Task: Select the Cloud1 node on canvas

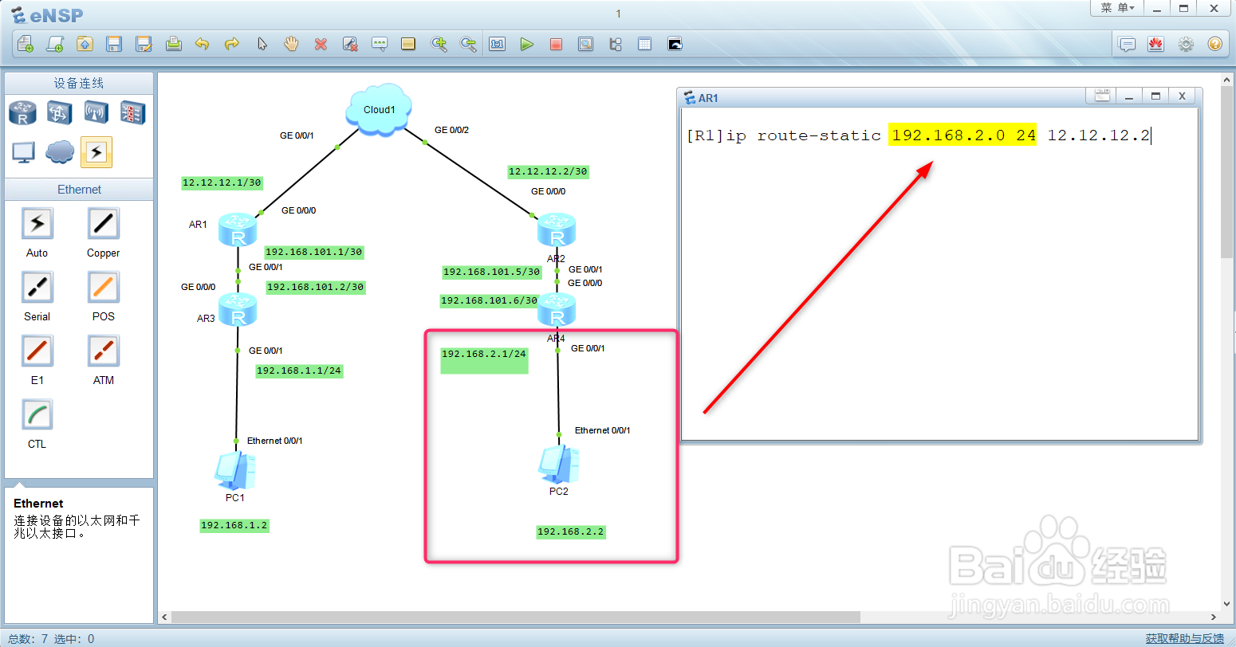Action: point(380,109)
